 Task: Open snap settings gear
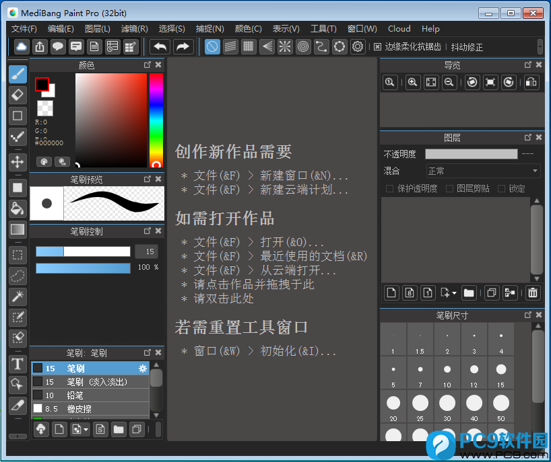[x=358, y=46]
